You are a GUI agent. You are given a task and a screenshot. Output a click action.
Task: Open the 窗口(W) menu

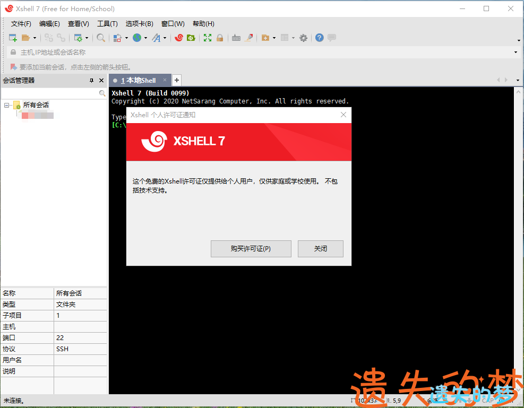tap(173, 24)
